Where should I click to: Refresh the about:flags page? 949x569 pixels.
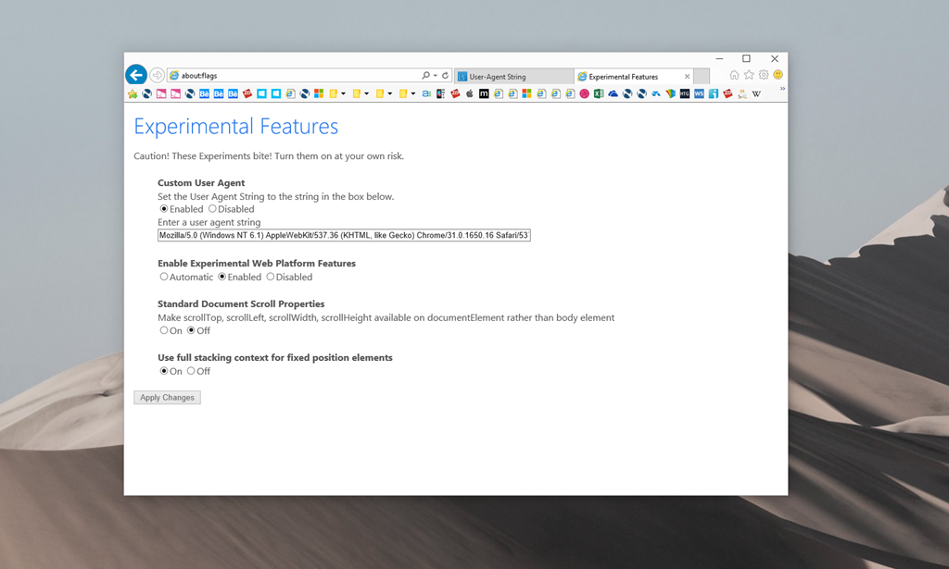tap(446, 76)
